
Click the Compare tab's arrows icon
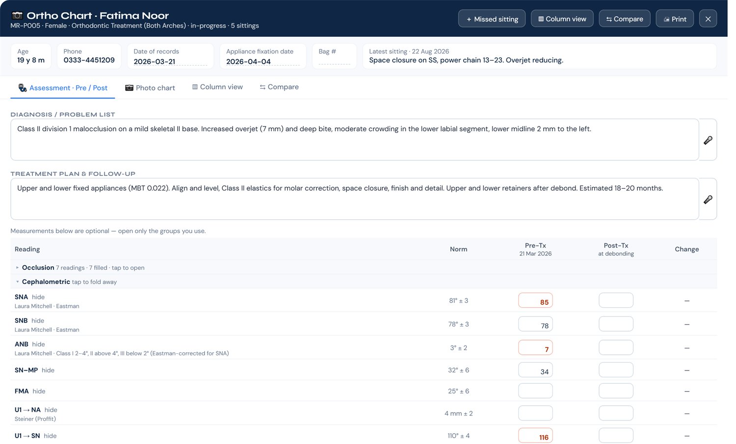(x=263, y=87)
